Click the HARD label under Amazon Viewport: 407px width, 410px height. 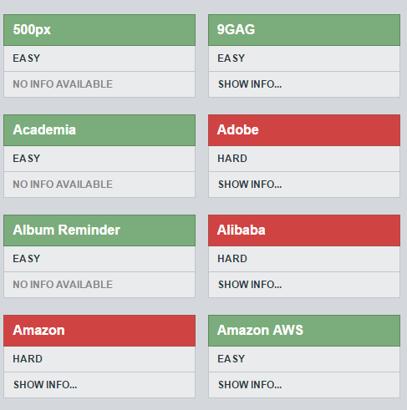pyautogui.click(x=28, y=359)
